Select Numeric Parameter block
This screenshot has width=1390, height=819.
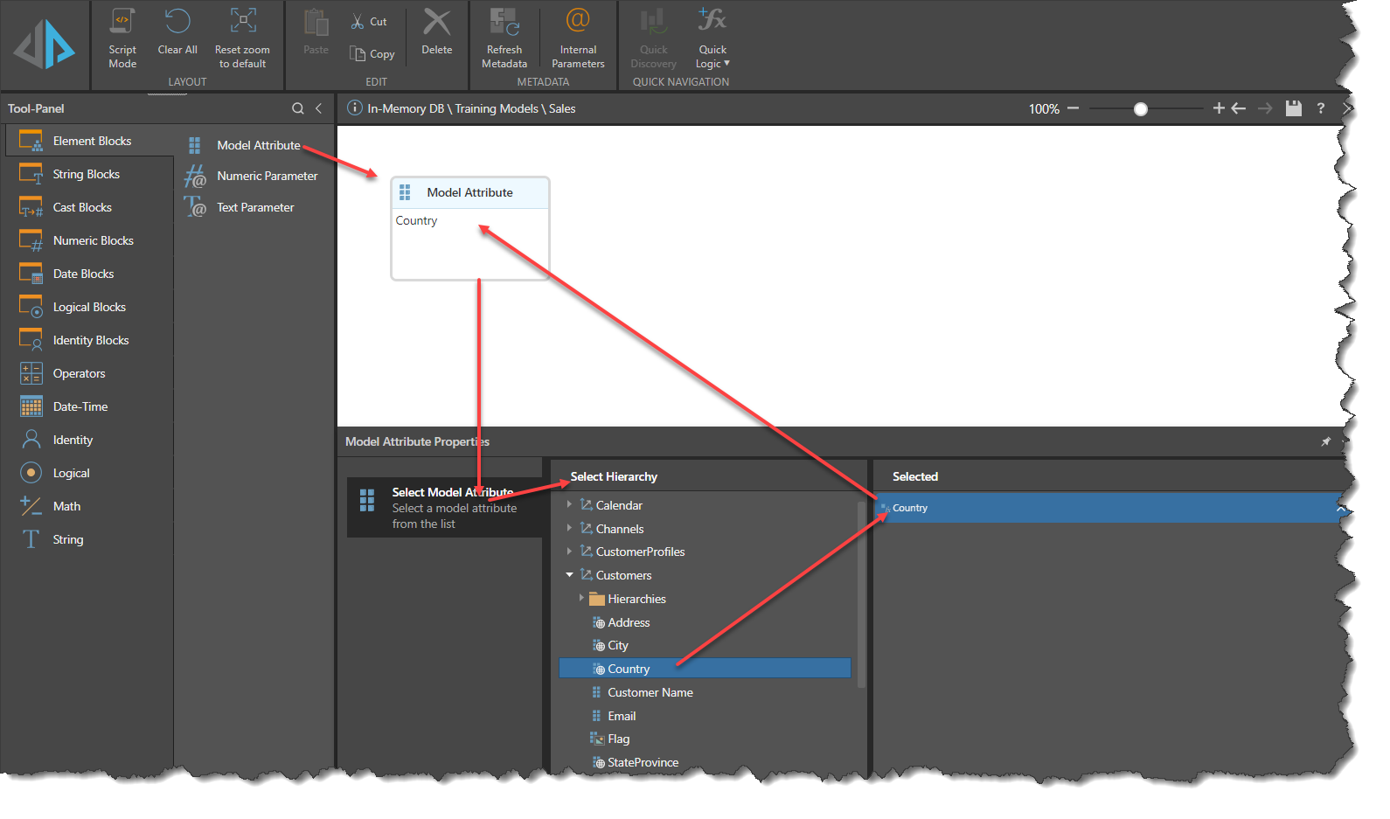(267, 176)
